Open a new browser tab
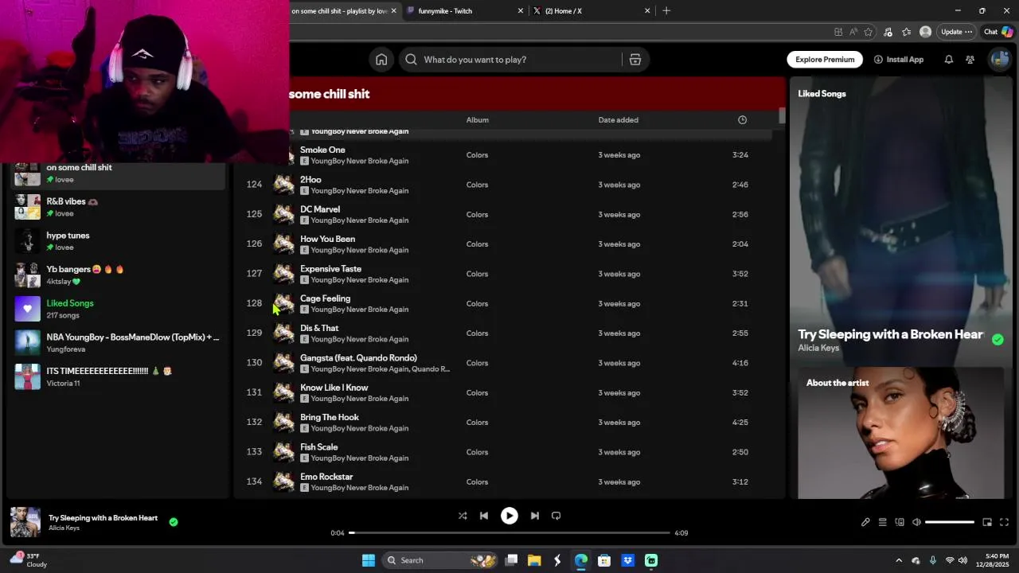This screenshot has width=1019, height=573. coord(666,11)
